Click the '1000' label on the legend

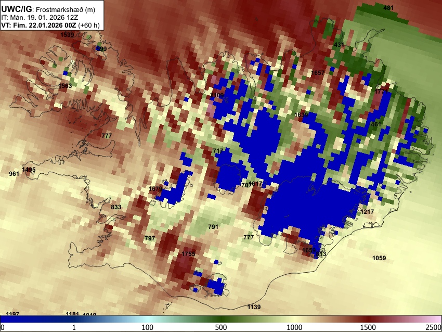294,327
